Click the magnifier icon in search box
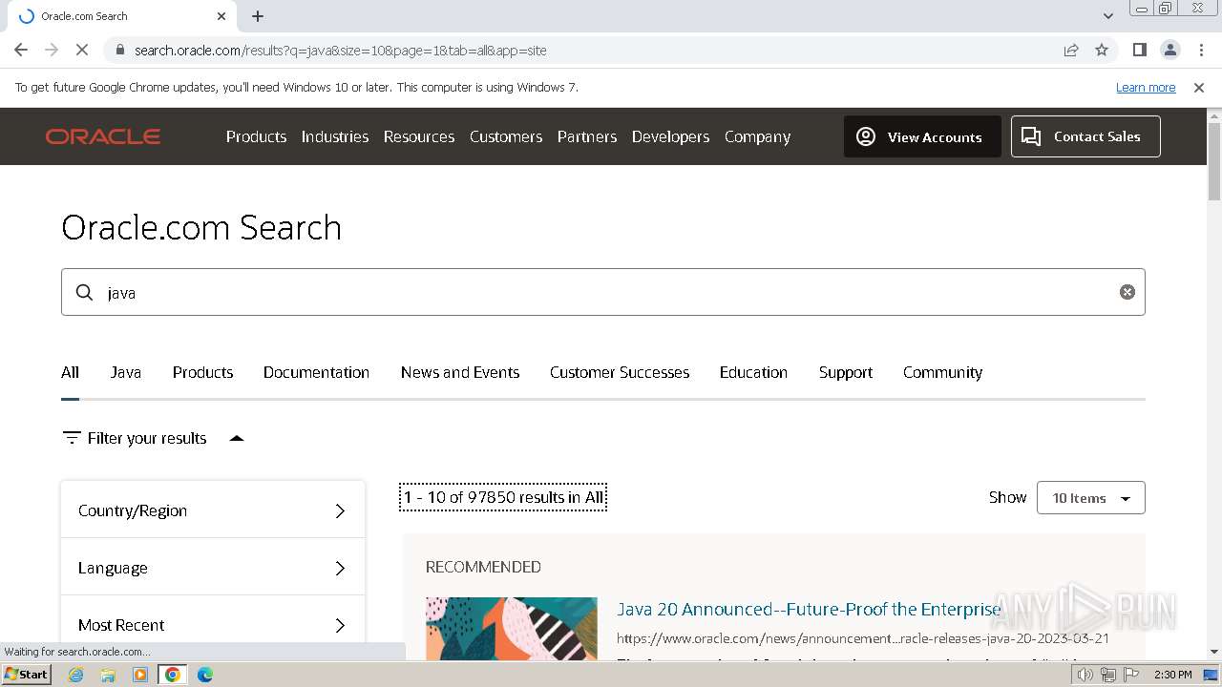The width and height of the screenshot is (1222, 687). click(85, 292)
